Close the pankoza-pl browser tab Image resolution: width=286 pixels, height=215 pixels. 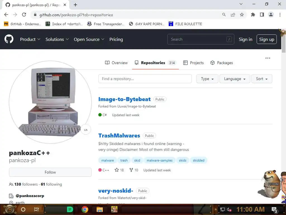pyautogui.click(x=65, y=5)
